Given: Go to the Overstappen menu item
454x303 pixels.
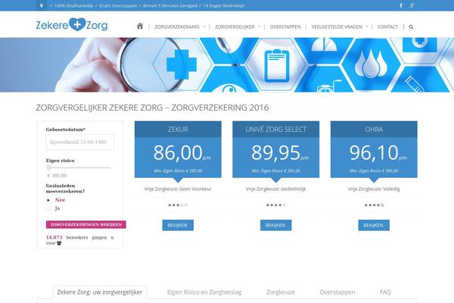Looking at the screenshot, I should (285, 27).
